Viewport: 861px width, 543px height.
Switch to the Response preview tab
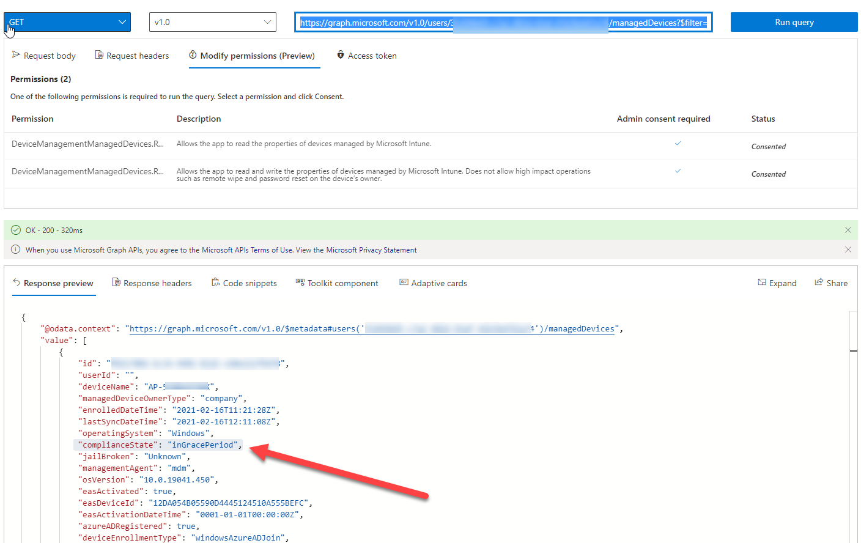tap(53, 283)
